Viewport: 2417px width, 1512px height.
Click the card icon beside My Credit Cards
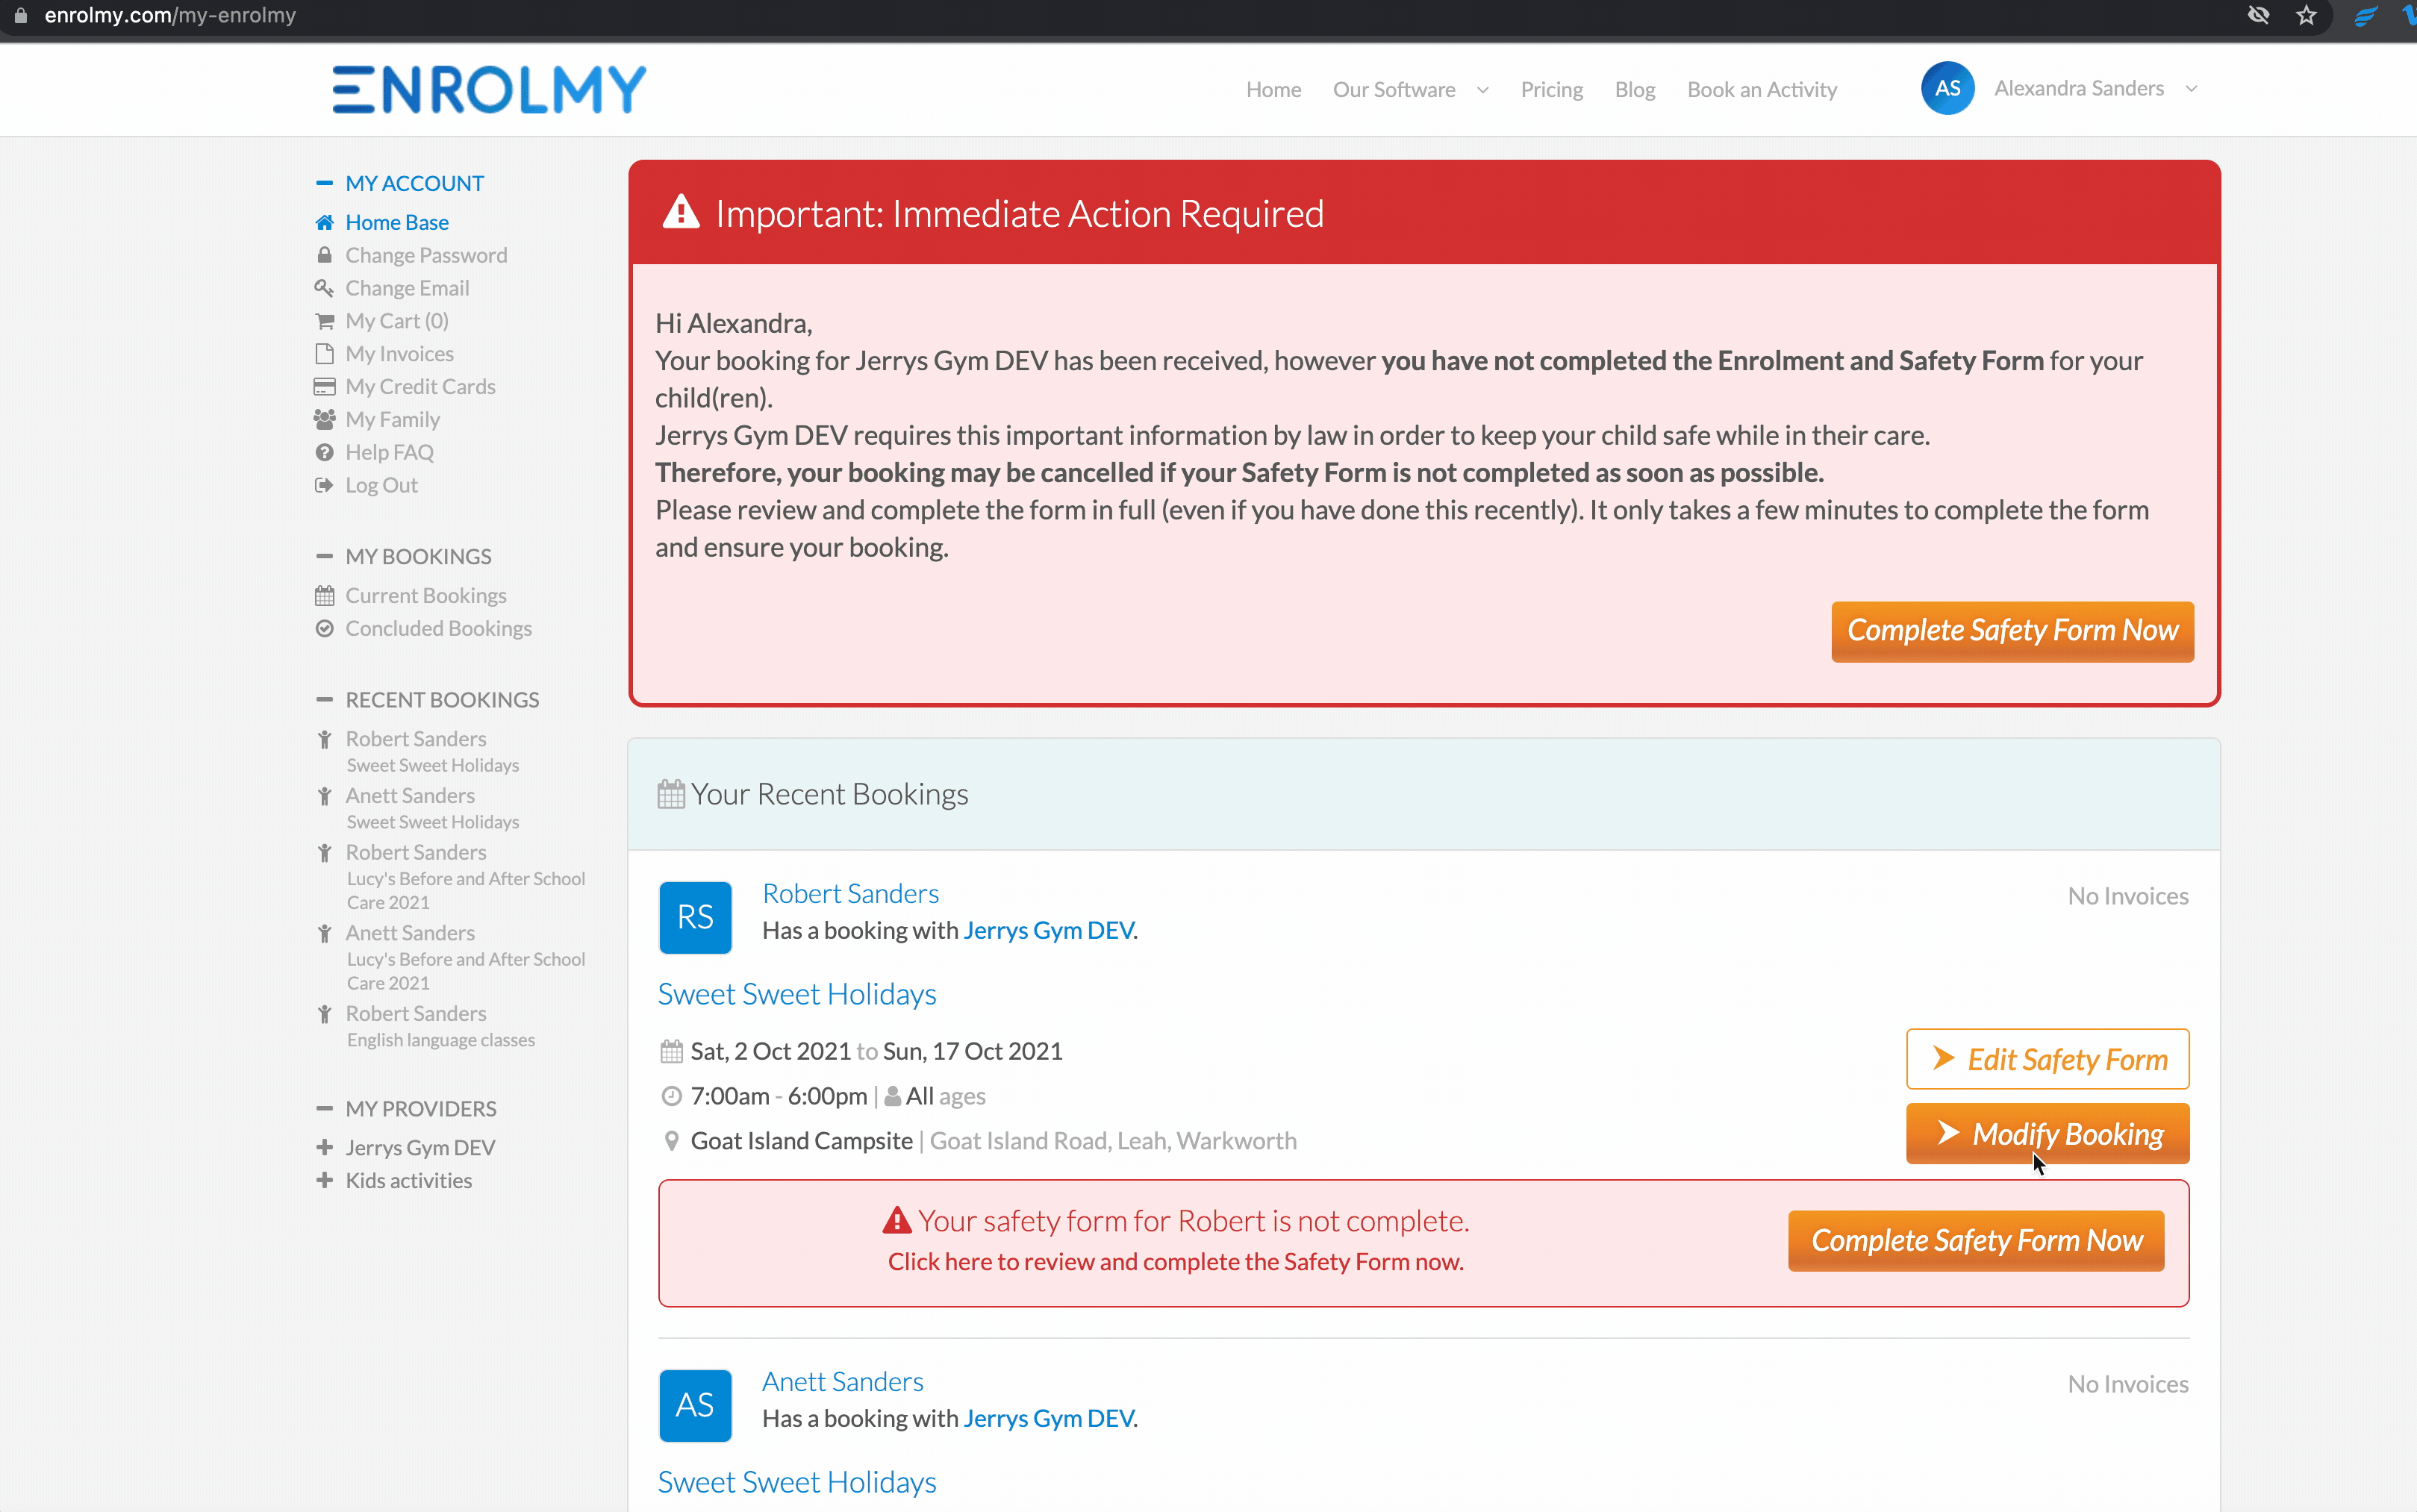click(324, 387)
